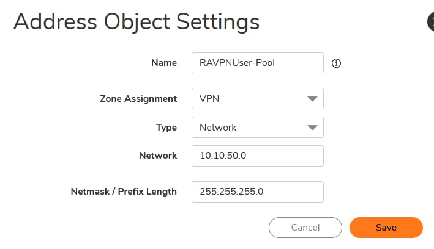Expand the Type dropdown arrow
Image resolution: width=434 pixels, height=249 pixels.
[x=312, y=128]
